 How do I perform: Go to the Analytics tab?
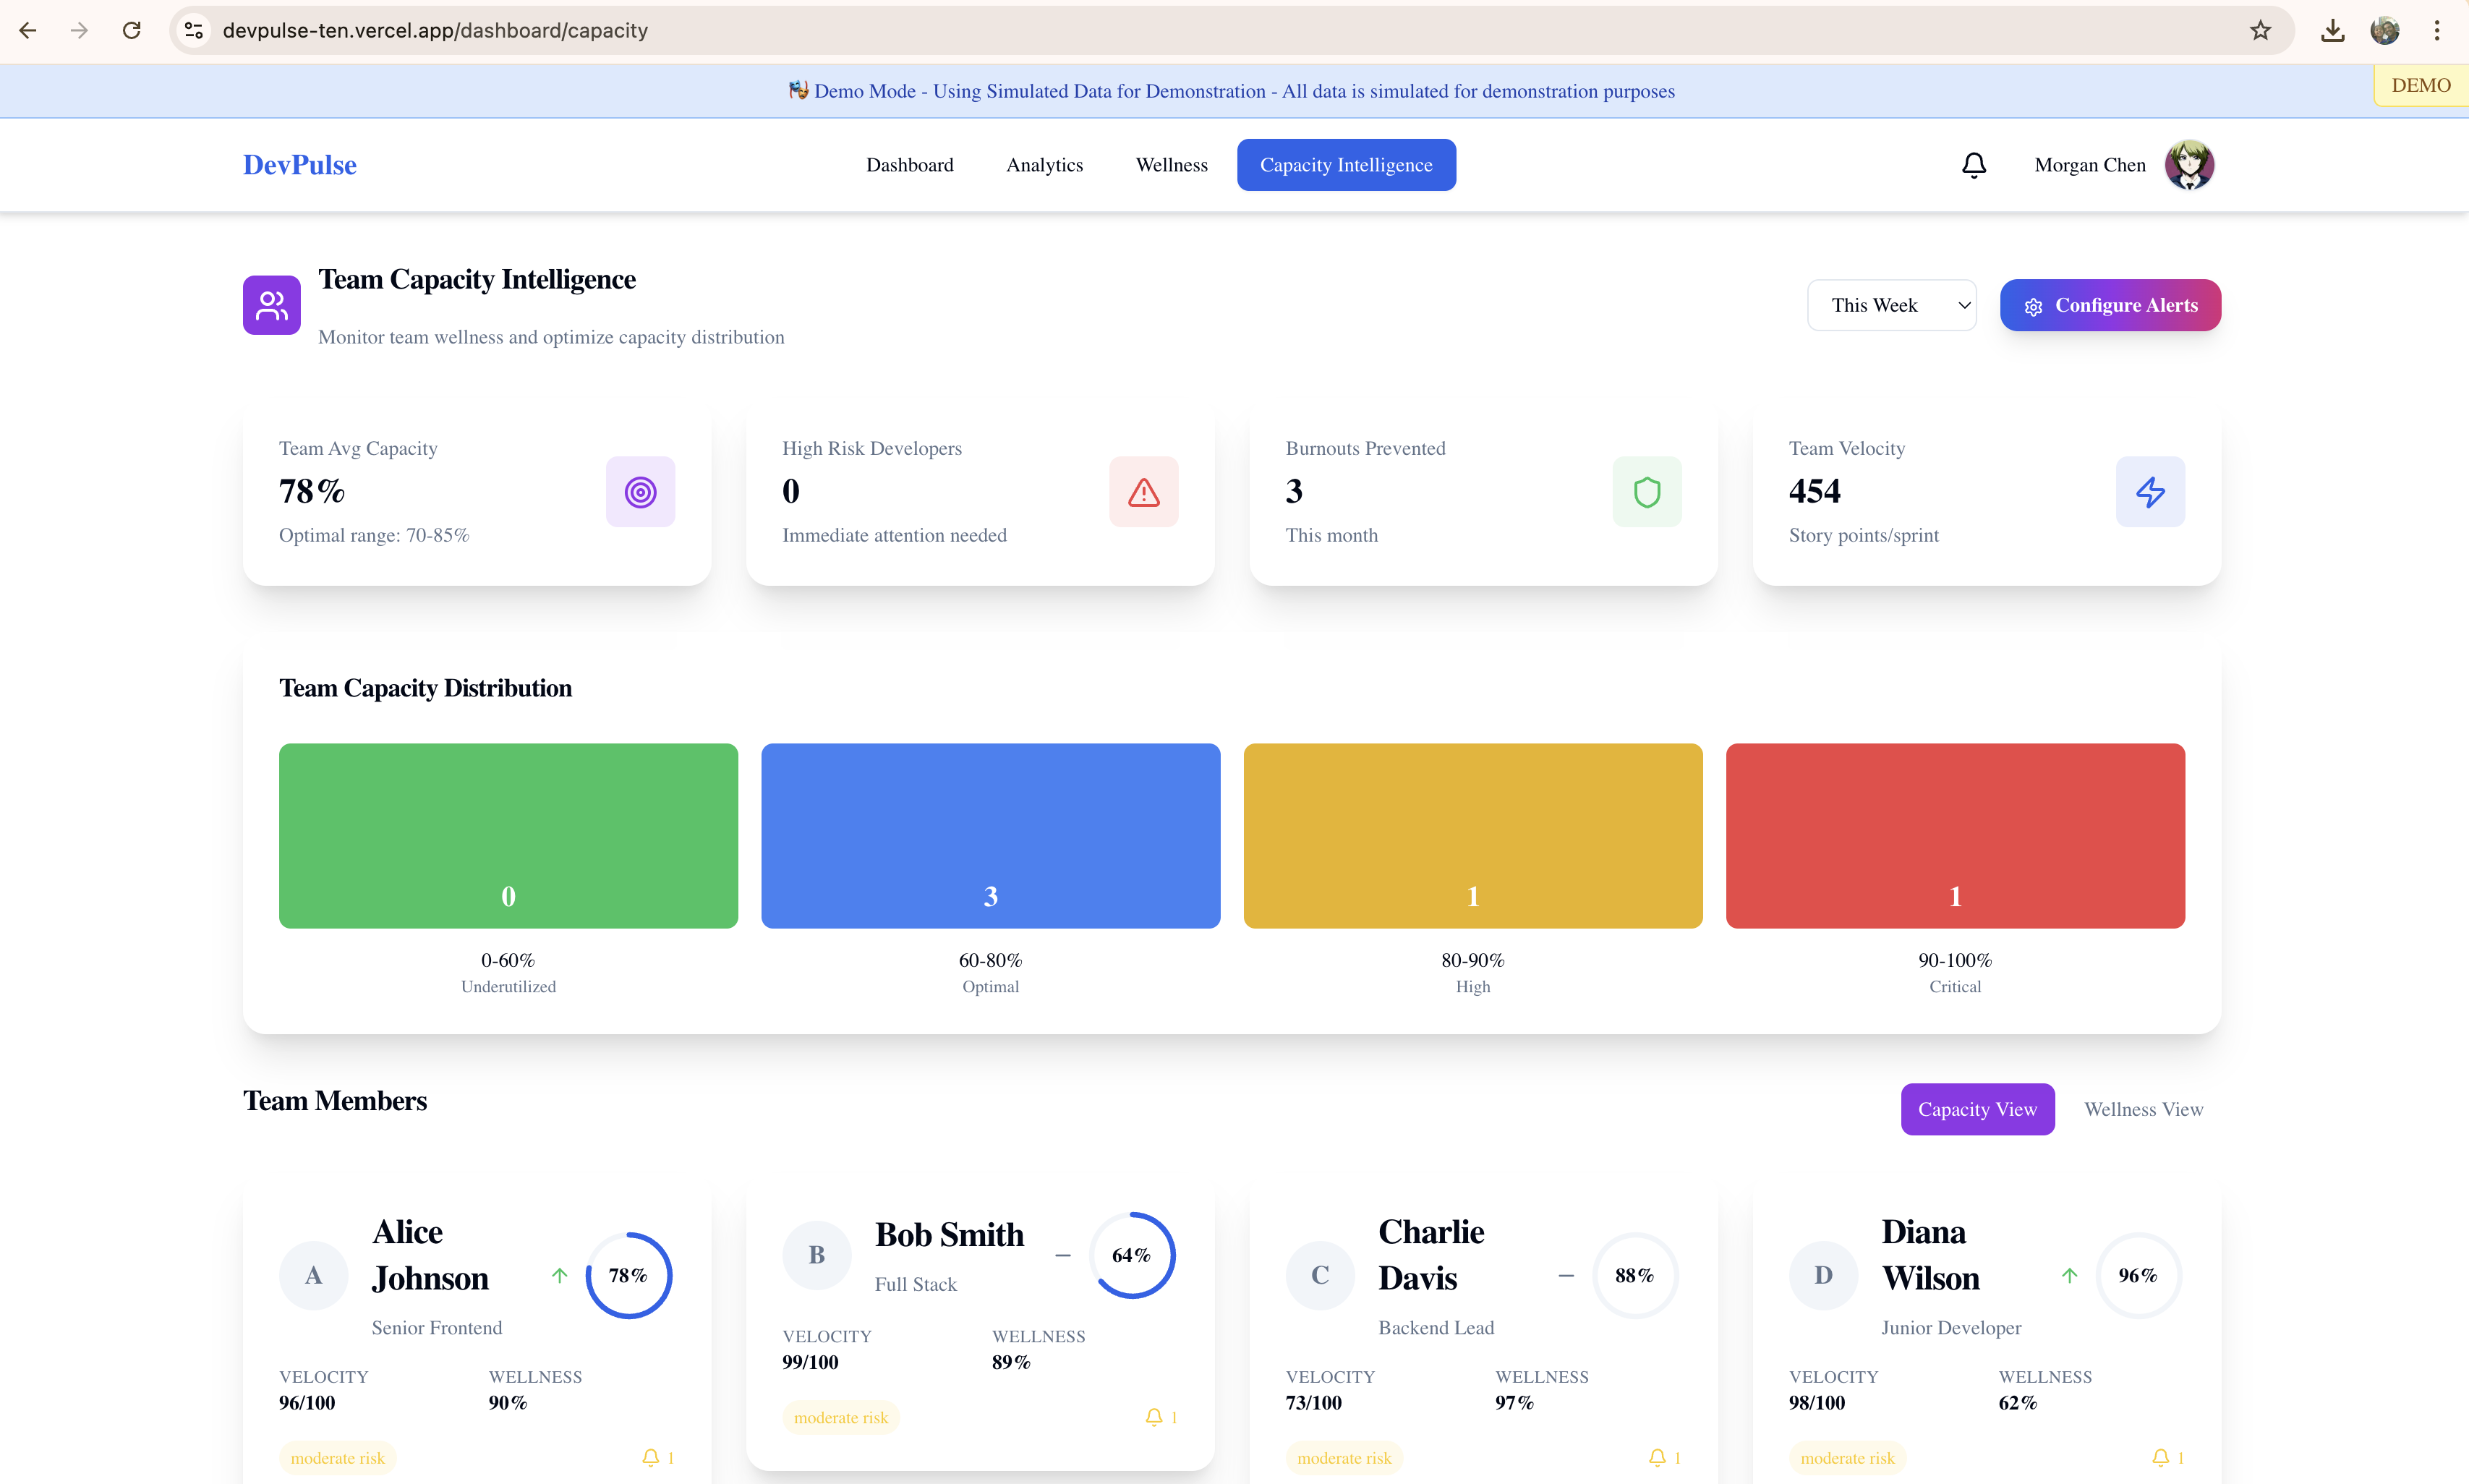(1044, 165)
